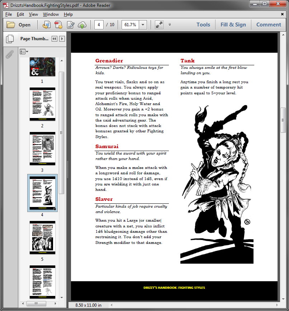
Task: Click the convert PDF export icon
Action: [46, 25]
